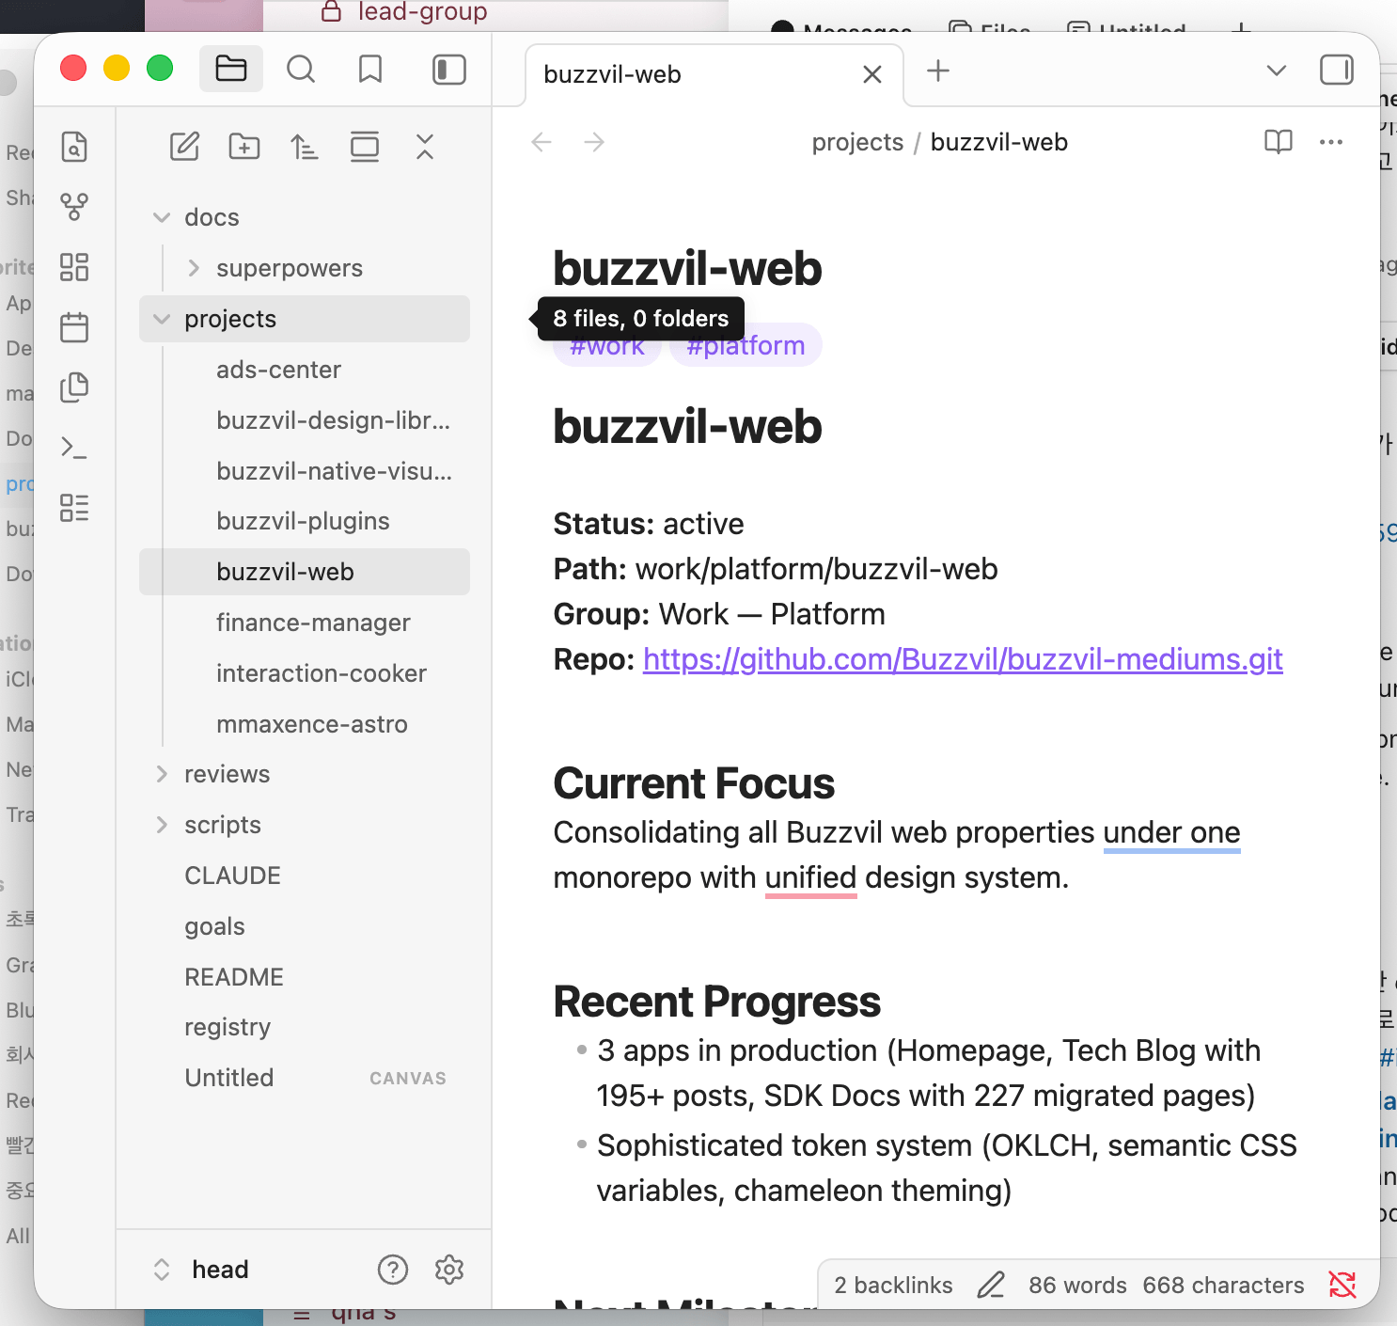Expand the superpowers folder
1397x1326 pixels.
[194, 267]
